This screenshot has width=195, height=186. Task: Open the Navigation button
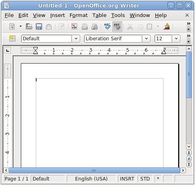(189, 159)
